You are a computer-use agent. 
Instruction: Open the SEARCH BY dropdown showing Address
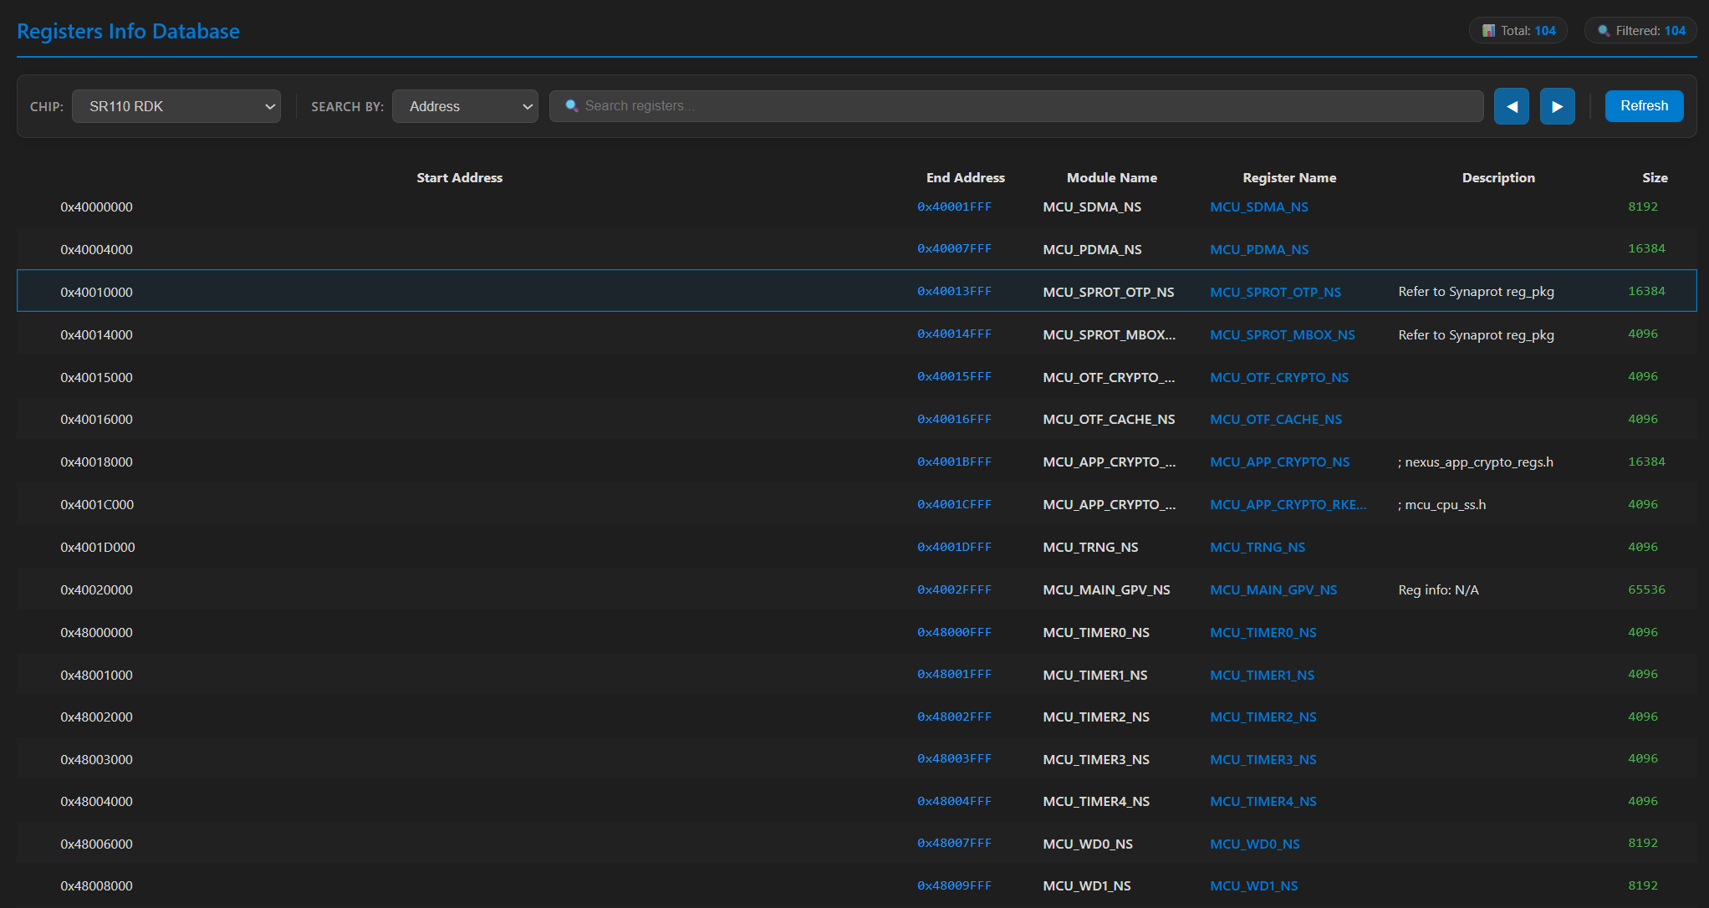(465, 106)
